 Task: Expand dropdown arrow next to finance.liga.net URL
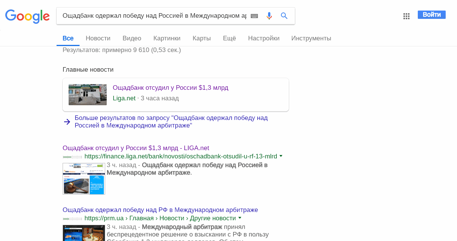pos(281,156)
